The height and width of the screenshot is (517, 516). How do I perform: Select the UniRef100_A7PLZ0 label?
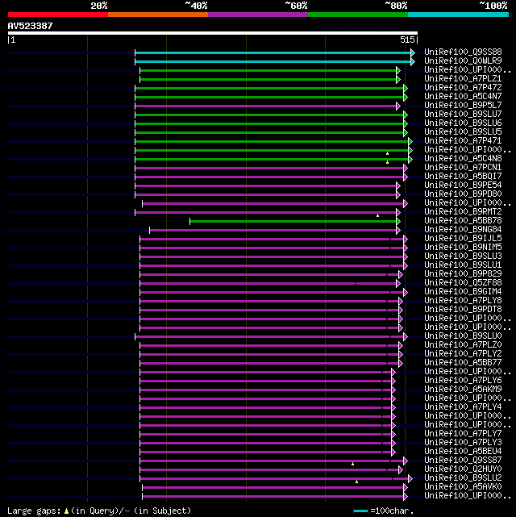pyautogui.click(x=463, y=345)
